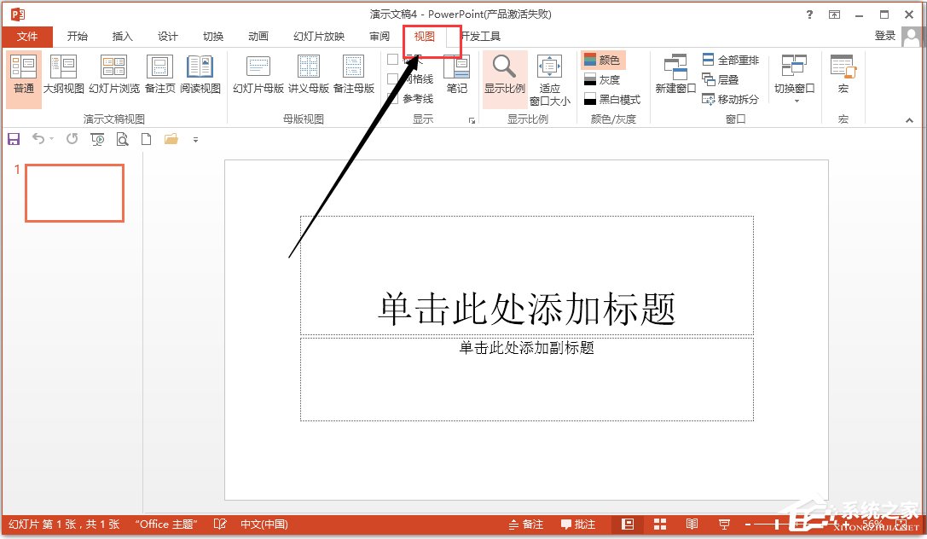Select Color (颜色) display mode
927x539 pixels.
coord(602,60)
